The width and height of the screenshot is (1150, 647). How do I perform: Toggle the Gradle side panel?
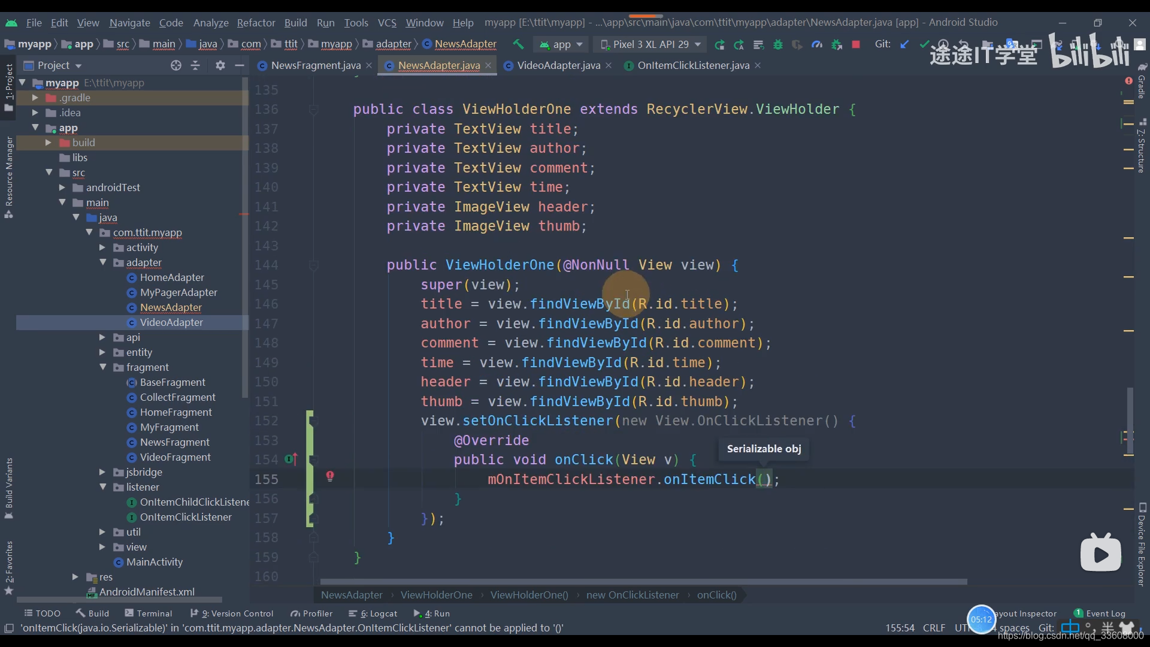point(1142,81)
